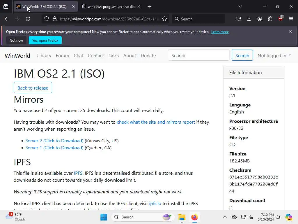Open the notifications bell icon
This screenshot has height=224, width=298.
pos(278,217)
